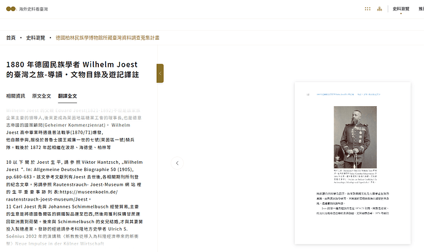
Task: Click the title 1880 年德國民族學者 Wilhelm Joest
Action: pos(72,69)
